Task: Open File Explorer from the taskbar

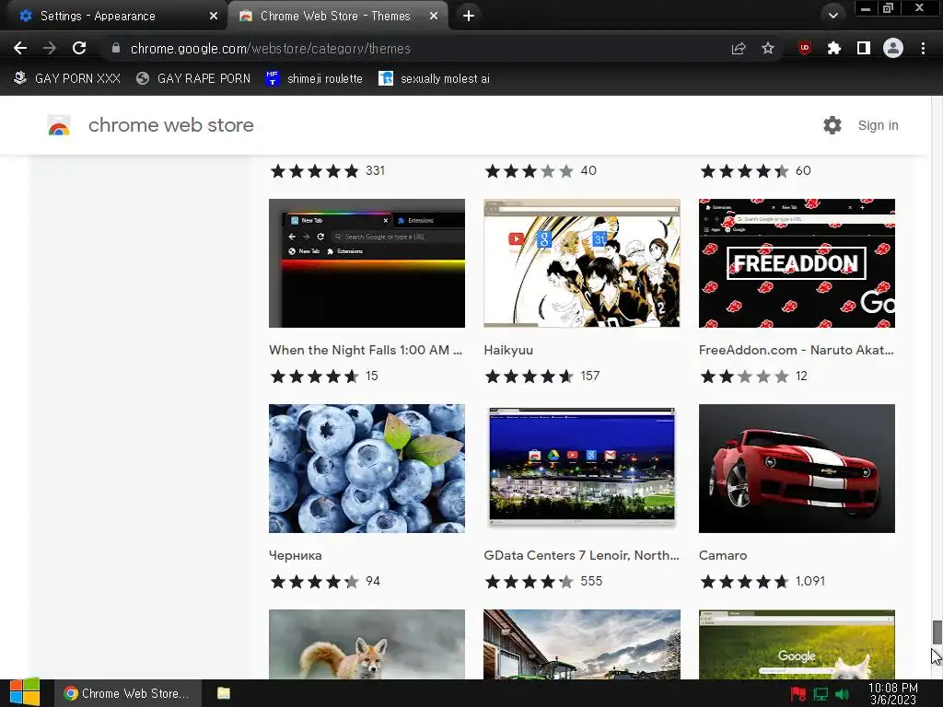Action: tap(224, 693)
